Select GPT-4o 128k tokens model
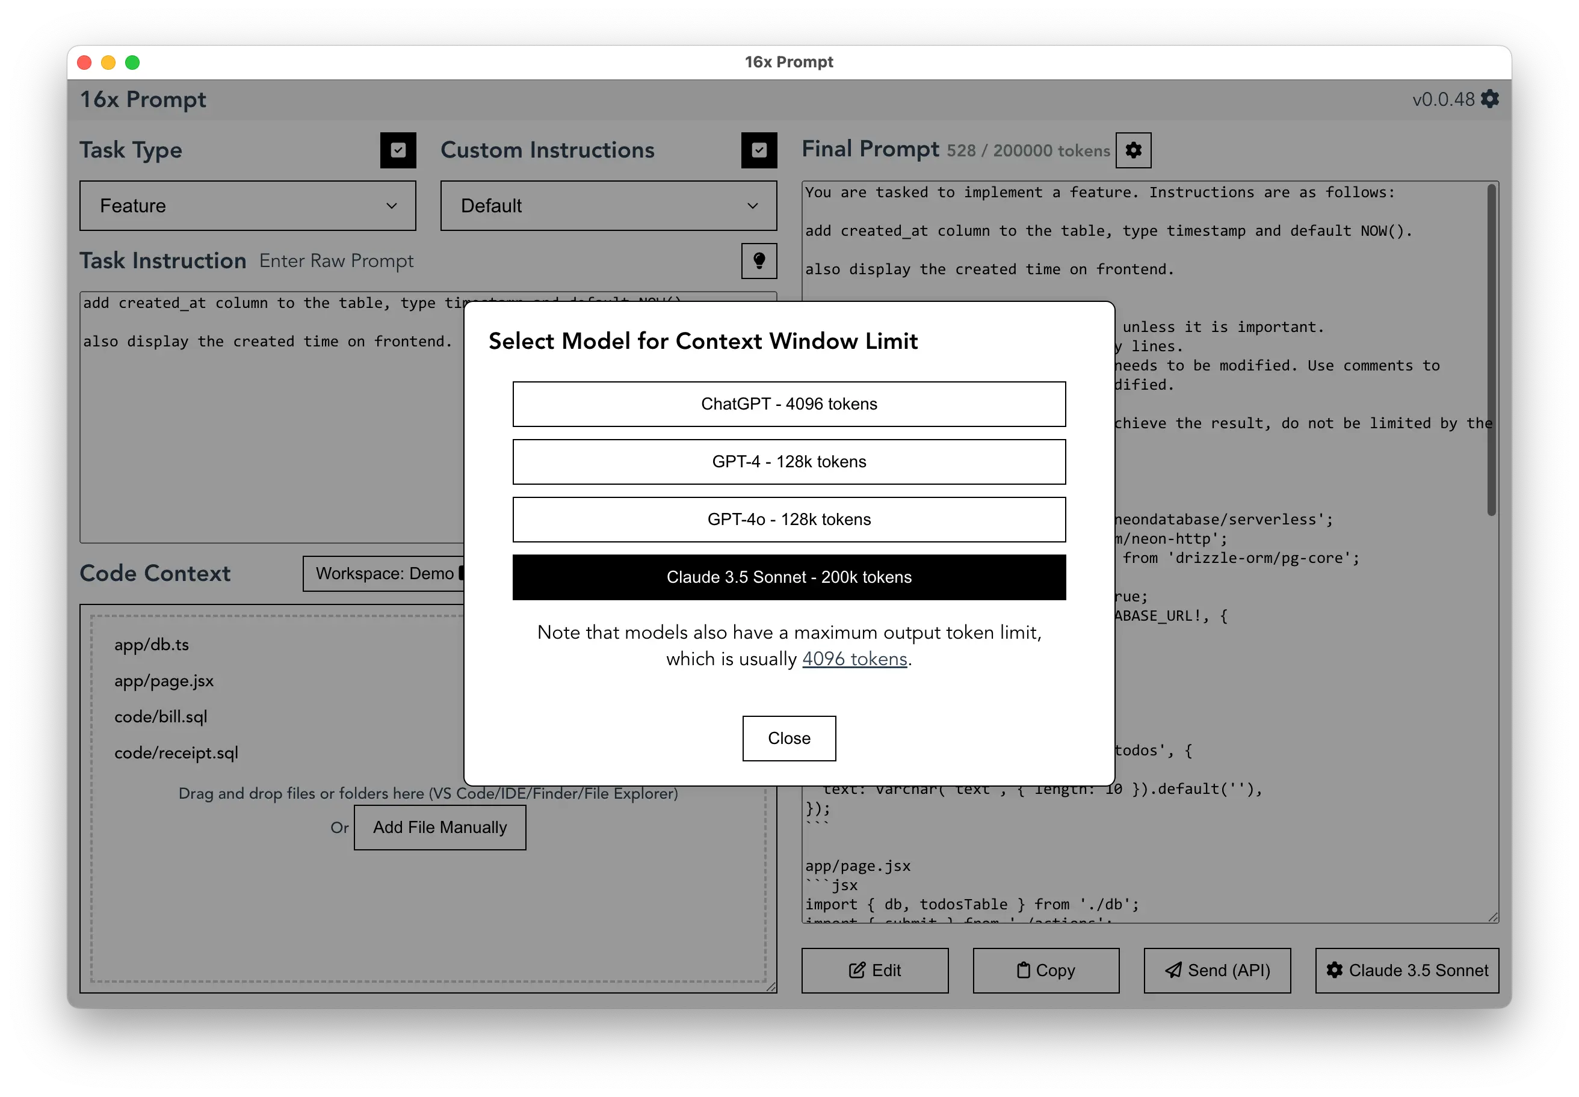Image resolution: width=1579 pixels, height=1097 pixels. (788, 519)
